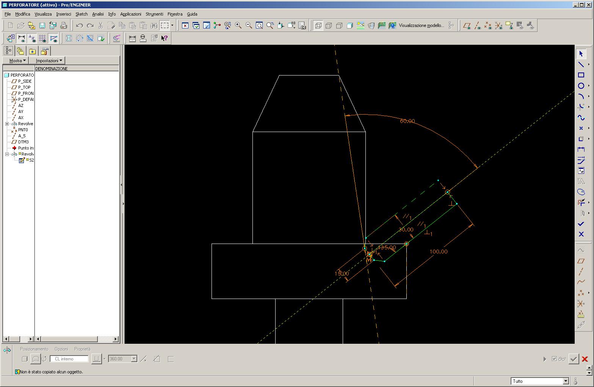Click the Undo icon
The image size is (594, 387).
pos(79,25)
